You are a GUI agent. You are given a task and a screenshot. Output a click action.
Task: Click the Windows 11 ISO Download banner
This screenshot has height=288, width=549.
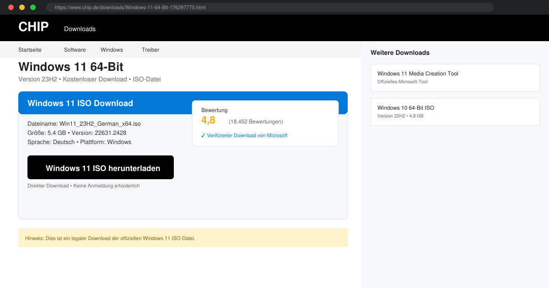[183, 103]
